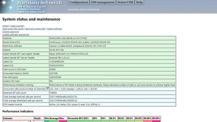
Task: Click the update software link
Action: pos(10,35)
